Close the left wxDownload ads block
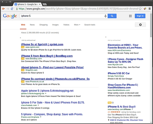Image resolution: width=153 pixels, height=124 pixels. [20, 38]
